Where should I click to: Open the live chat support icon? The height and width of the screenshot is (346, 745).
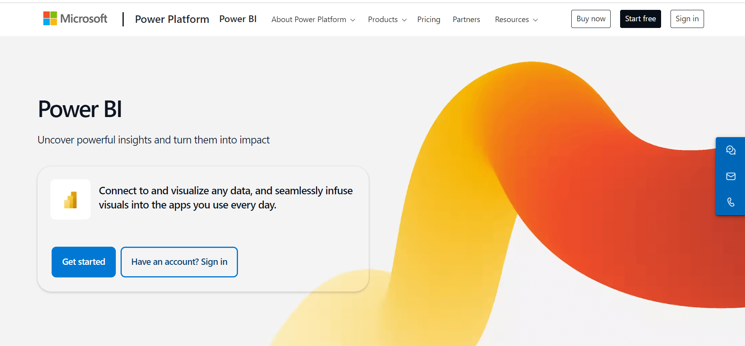click(731, 150)
